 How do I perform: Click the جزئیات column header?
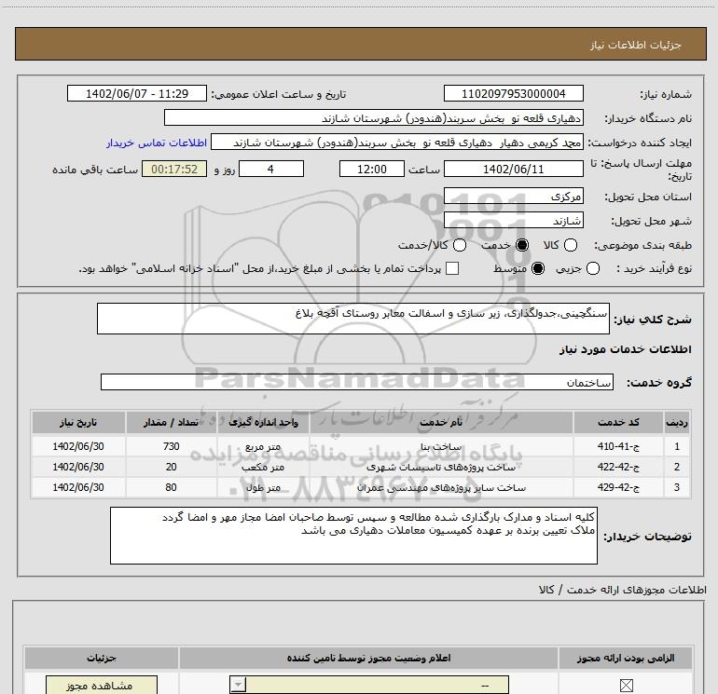(x=102, y=658)
